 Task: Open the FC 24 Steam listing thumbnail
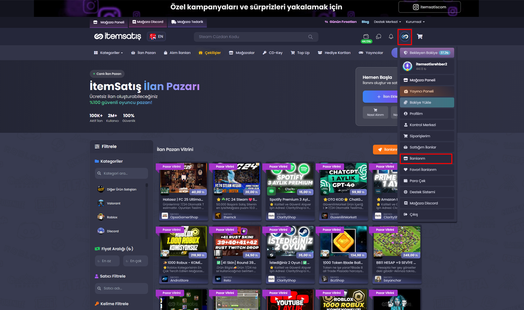237,179
